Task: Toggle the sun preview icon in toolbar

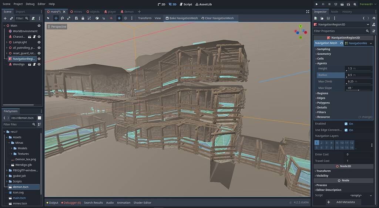Action: point(119,18)
